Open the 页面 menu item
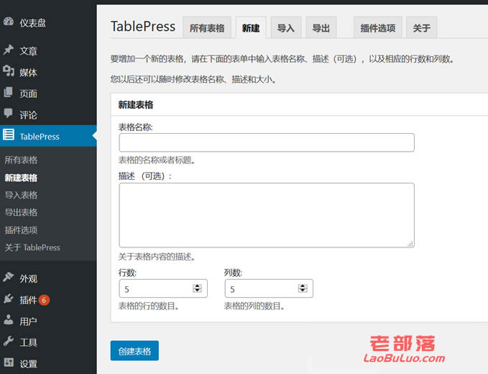The height and width of the screenshot is (374, 488). 28,93
